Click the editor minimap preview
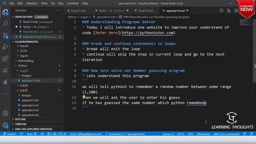Image resolution: width=256 pixels, height=144 pixels. pyautogui.click(x=246, y=22)
